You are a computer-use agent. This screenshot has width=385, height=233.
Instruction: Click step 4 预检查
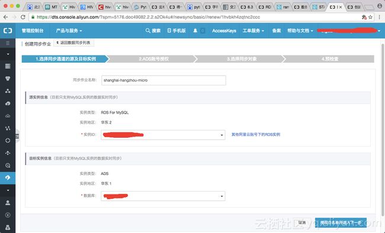point(330,59)
